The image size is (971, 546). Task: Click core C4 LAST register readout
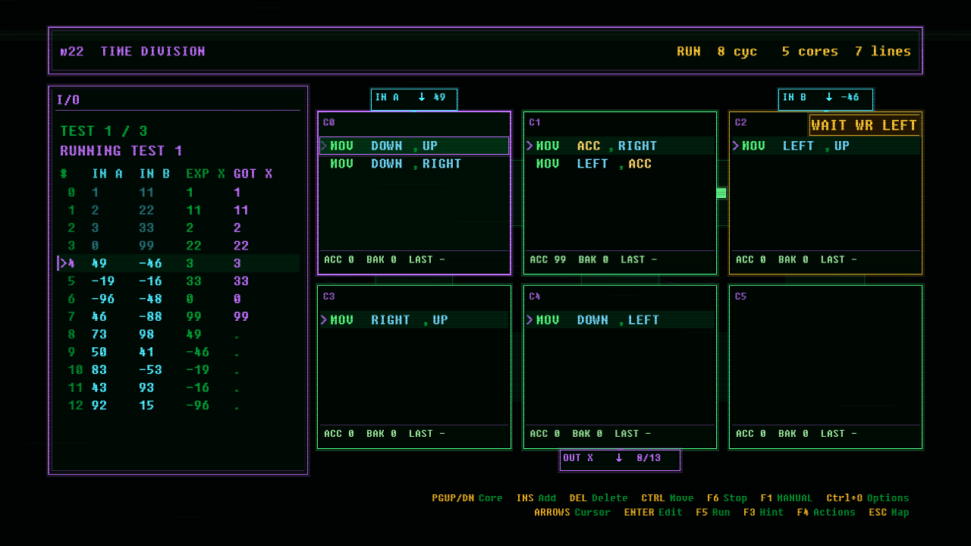coord(633,434)
